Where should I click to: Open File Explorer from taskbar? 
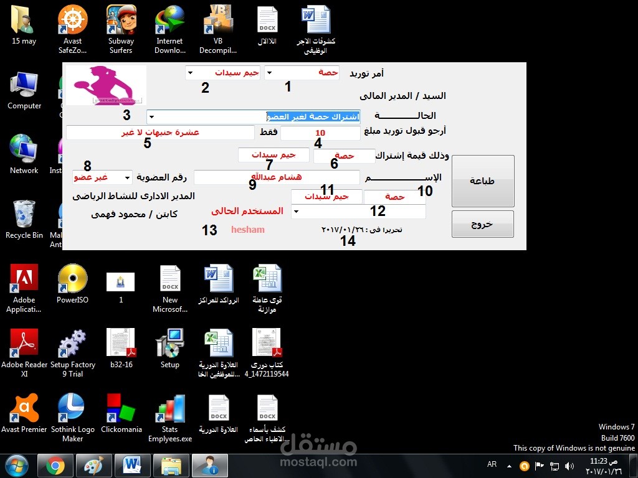[x=171, y=466]
